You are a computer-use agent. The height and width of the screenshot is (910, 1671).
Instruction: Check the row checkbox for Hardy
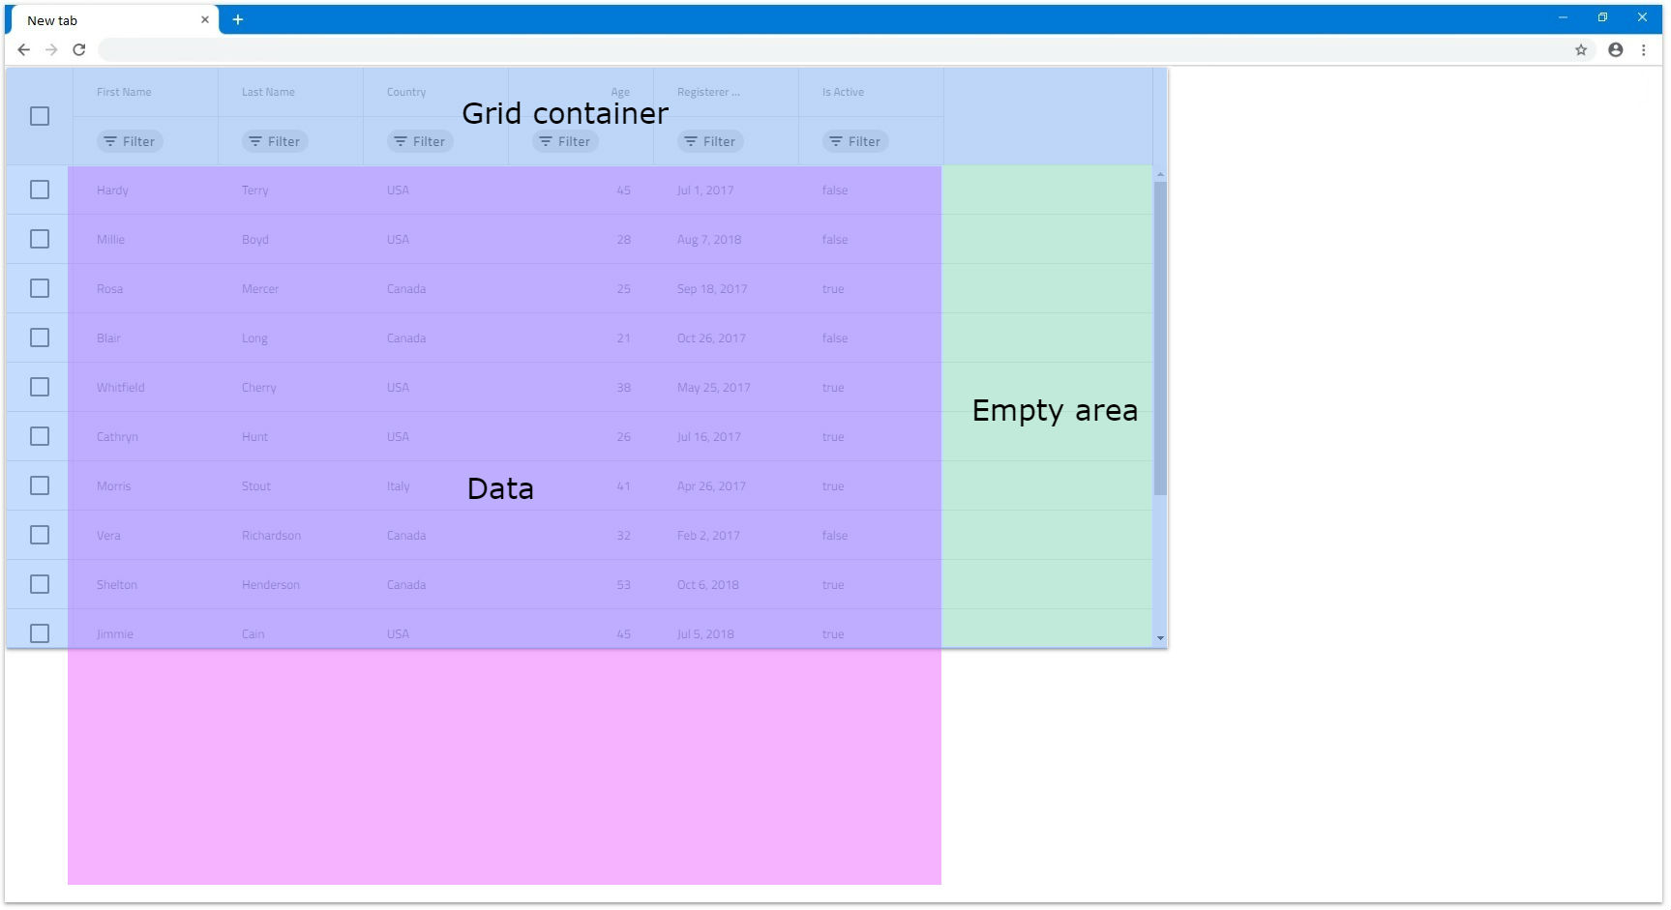[x=40, y=191]
